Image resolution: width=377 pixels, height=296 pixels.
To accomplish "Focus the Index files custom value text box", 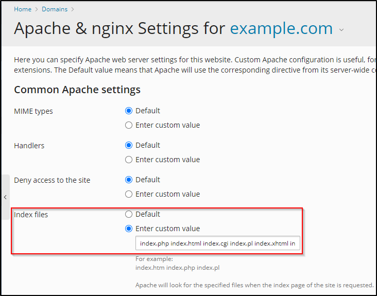I will pos(217,243).
